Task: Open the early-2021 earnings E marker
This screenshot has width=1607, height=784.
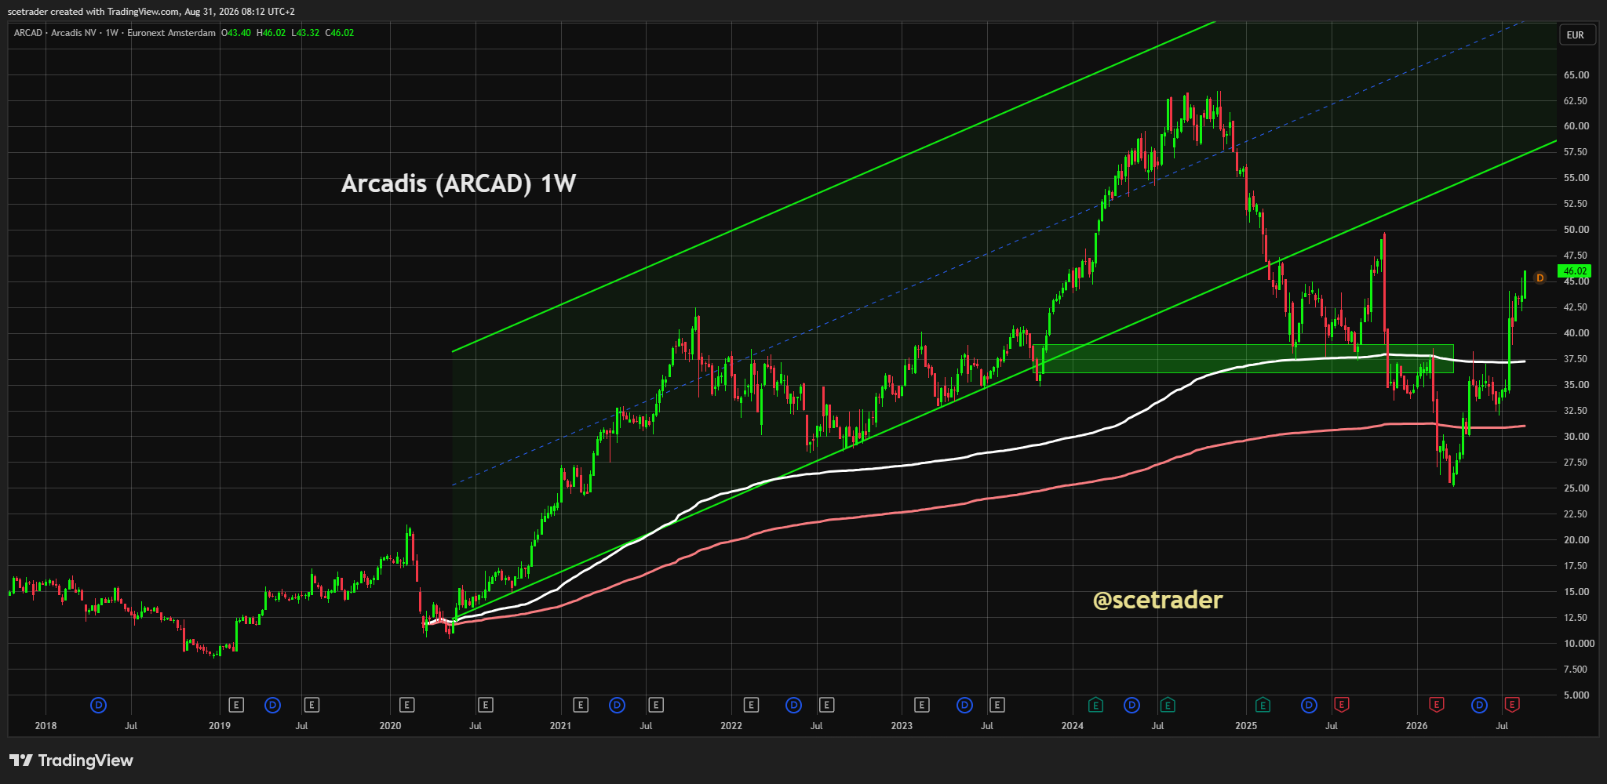Action: [581, 705]
